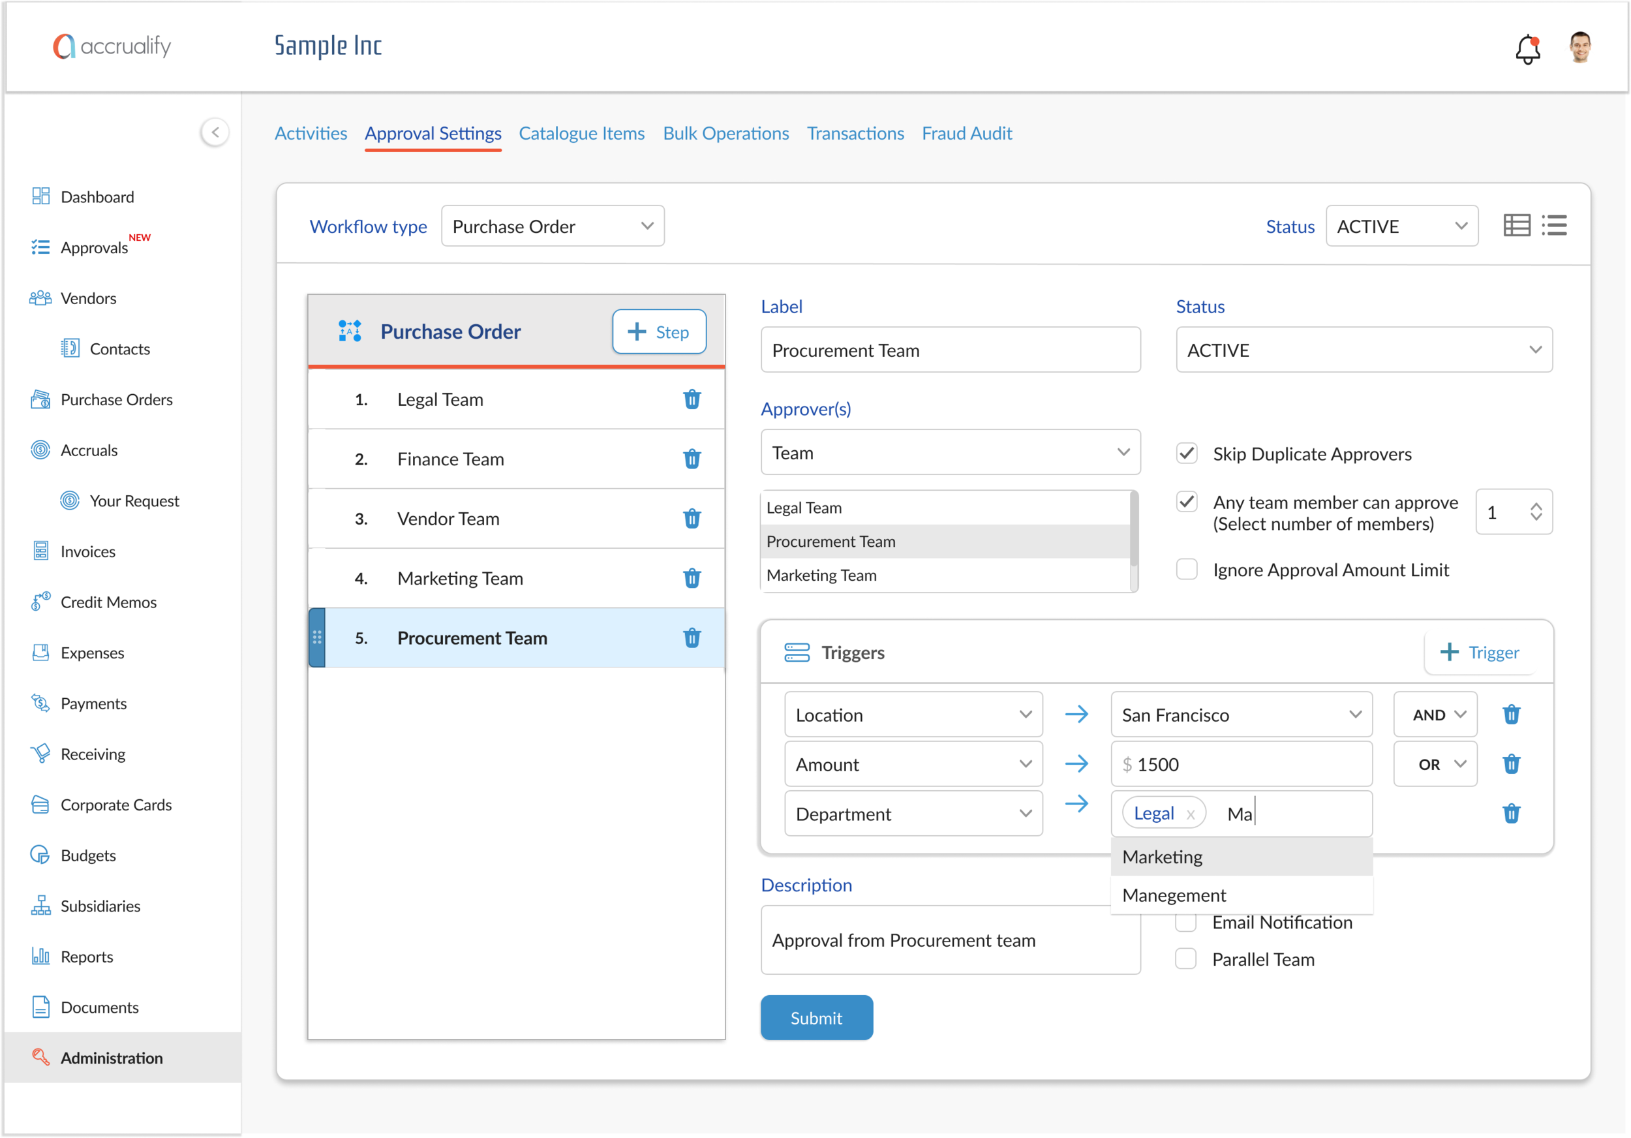Change the AND operator dropdown
The width and height of the screenshot is (1631, 1138).
(1435, 715)
